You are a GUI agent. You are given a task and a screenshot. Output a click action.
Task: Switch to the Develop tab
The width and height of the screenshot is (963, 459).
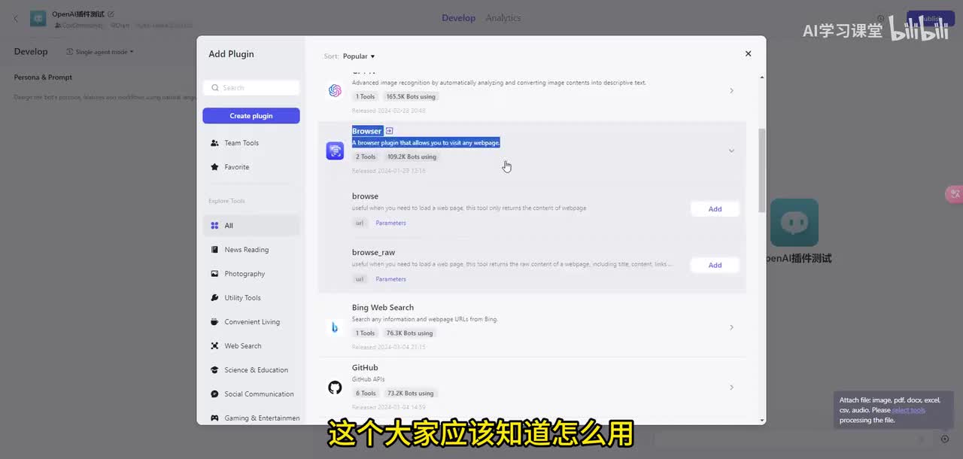tap(458, 18)
